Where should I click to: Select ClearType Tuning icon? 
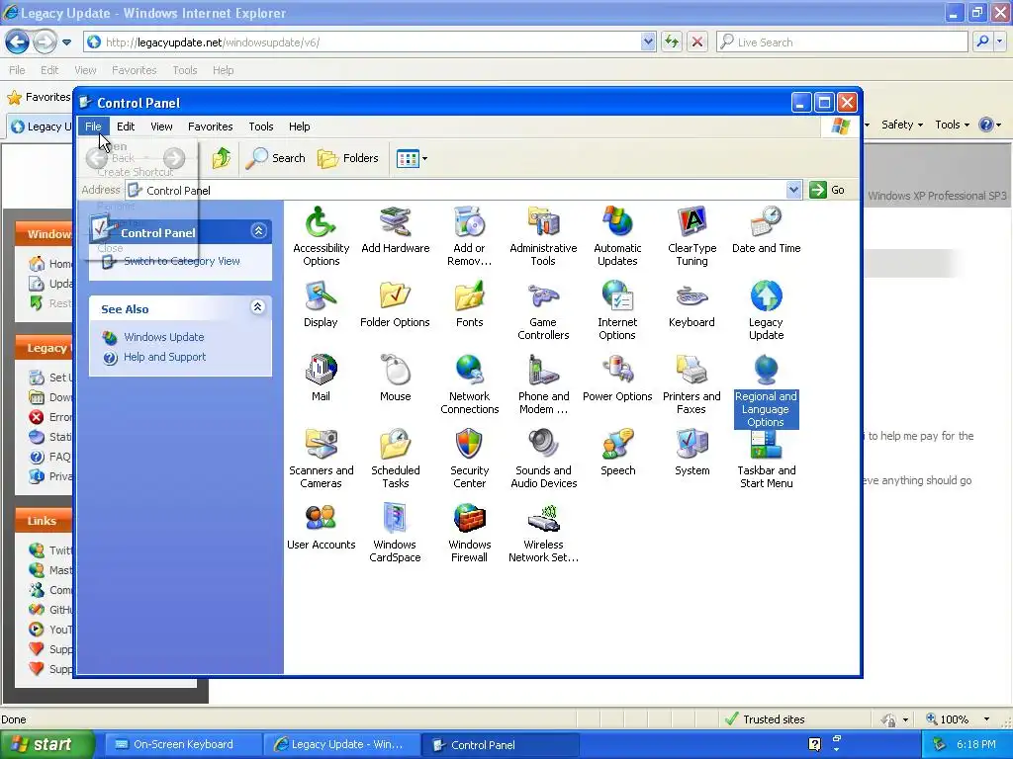691,236
